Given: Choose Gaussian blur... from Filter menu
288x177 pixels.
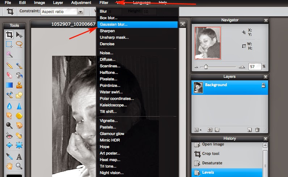Looking at the screenshot, I should [137, 25].
